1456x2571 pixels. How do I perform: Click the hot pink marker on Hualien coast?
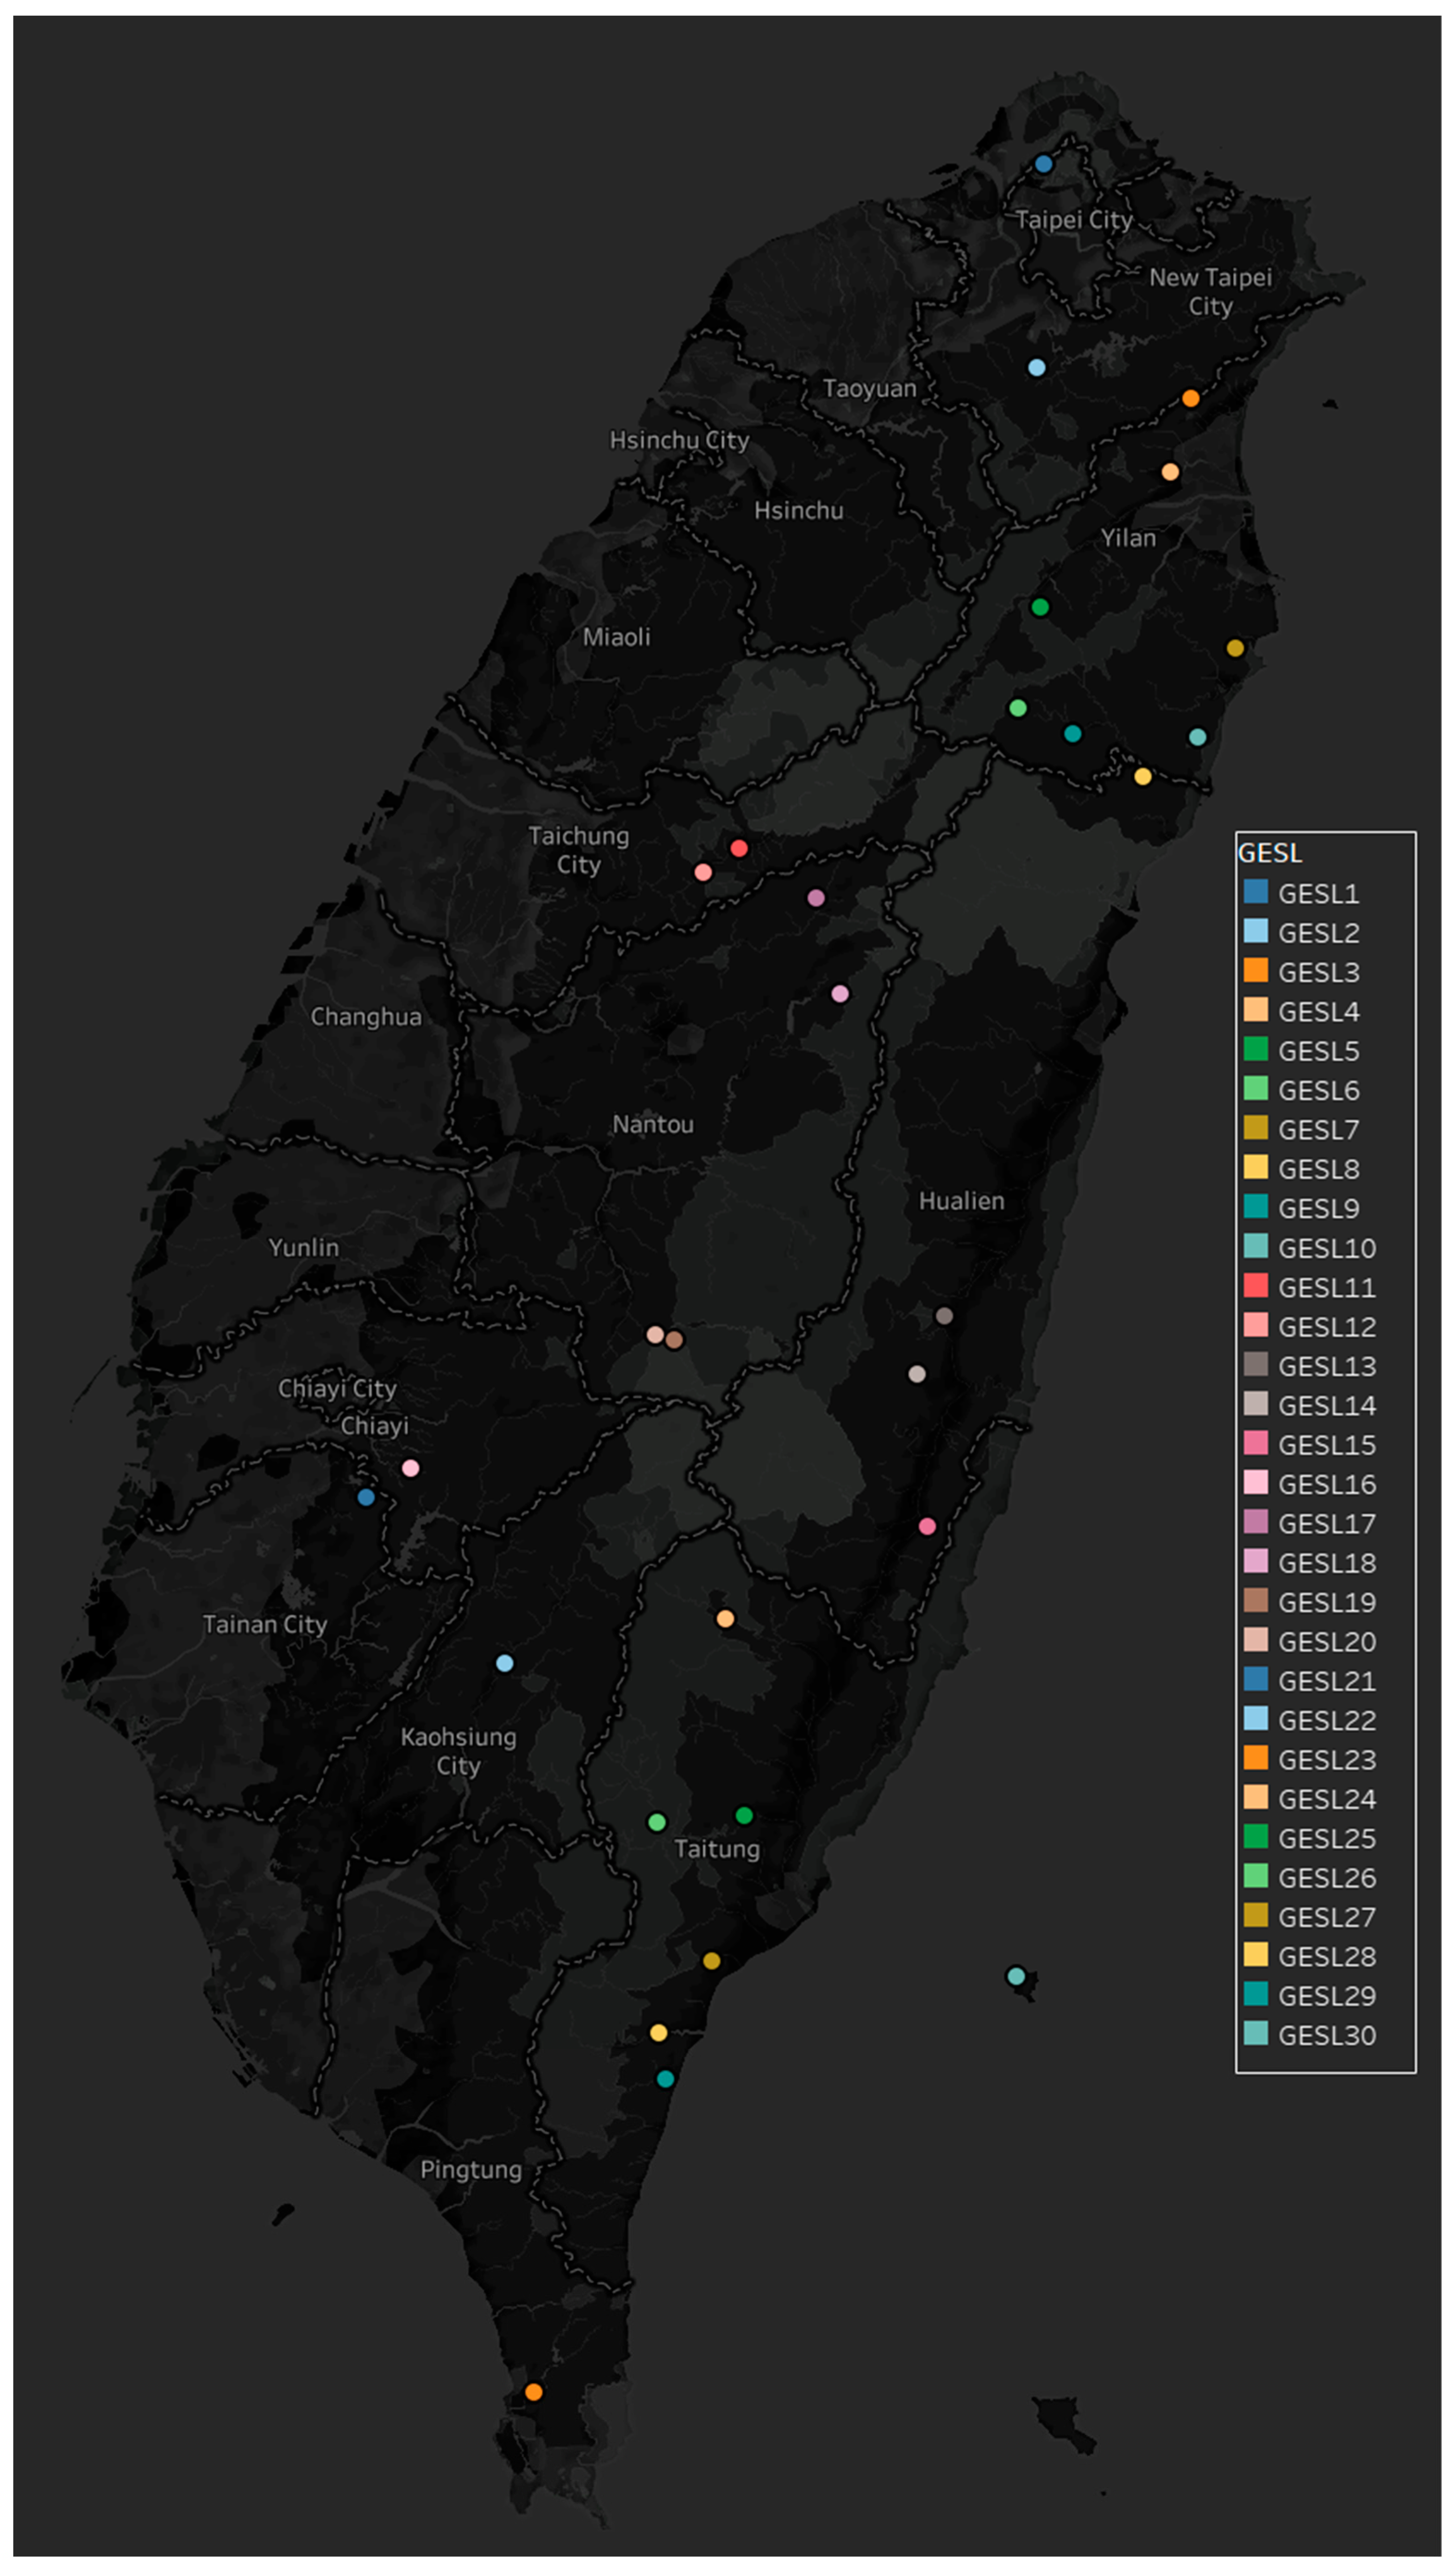click(x=927, y=1526)
